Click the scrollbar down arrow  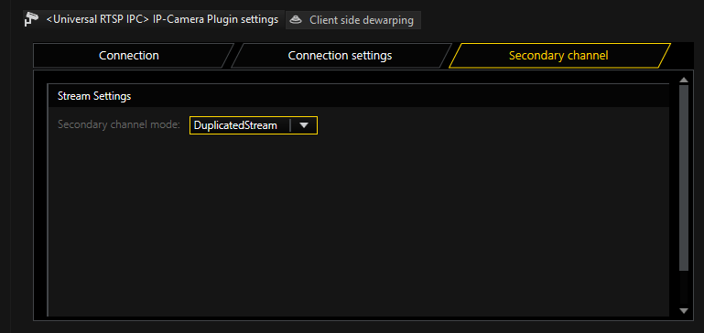(x=684, y=310)
